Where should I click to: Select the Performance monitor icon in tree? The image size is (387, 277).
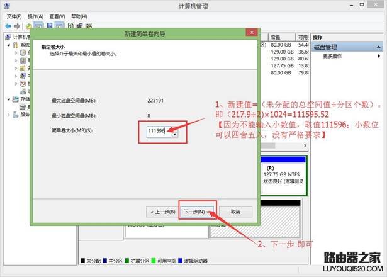(23, 84)
